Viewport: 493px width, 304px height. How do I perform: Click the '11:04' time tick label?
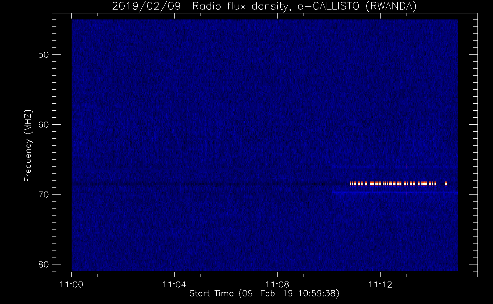pyautogui.click(x=174, y=285)
